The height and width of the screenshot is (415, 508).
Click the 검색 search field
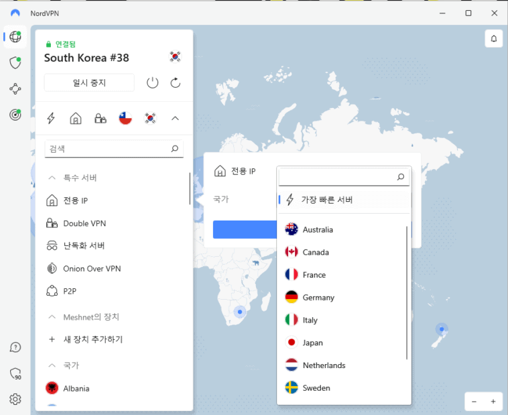107,149
